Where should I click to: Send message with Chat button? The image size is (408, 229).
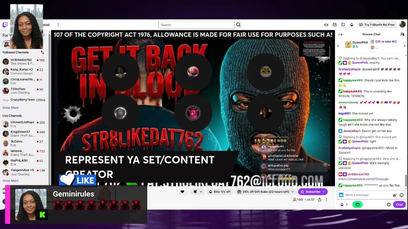(399, 205)
